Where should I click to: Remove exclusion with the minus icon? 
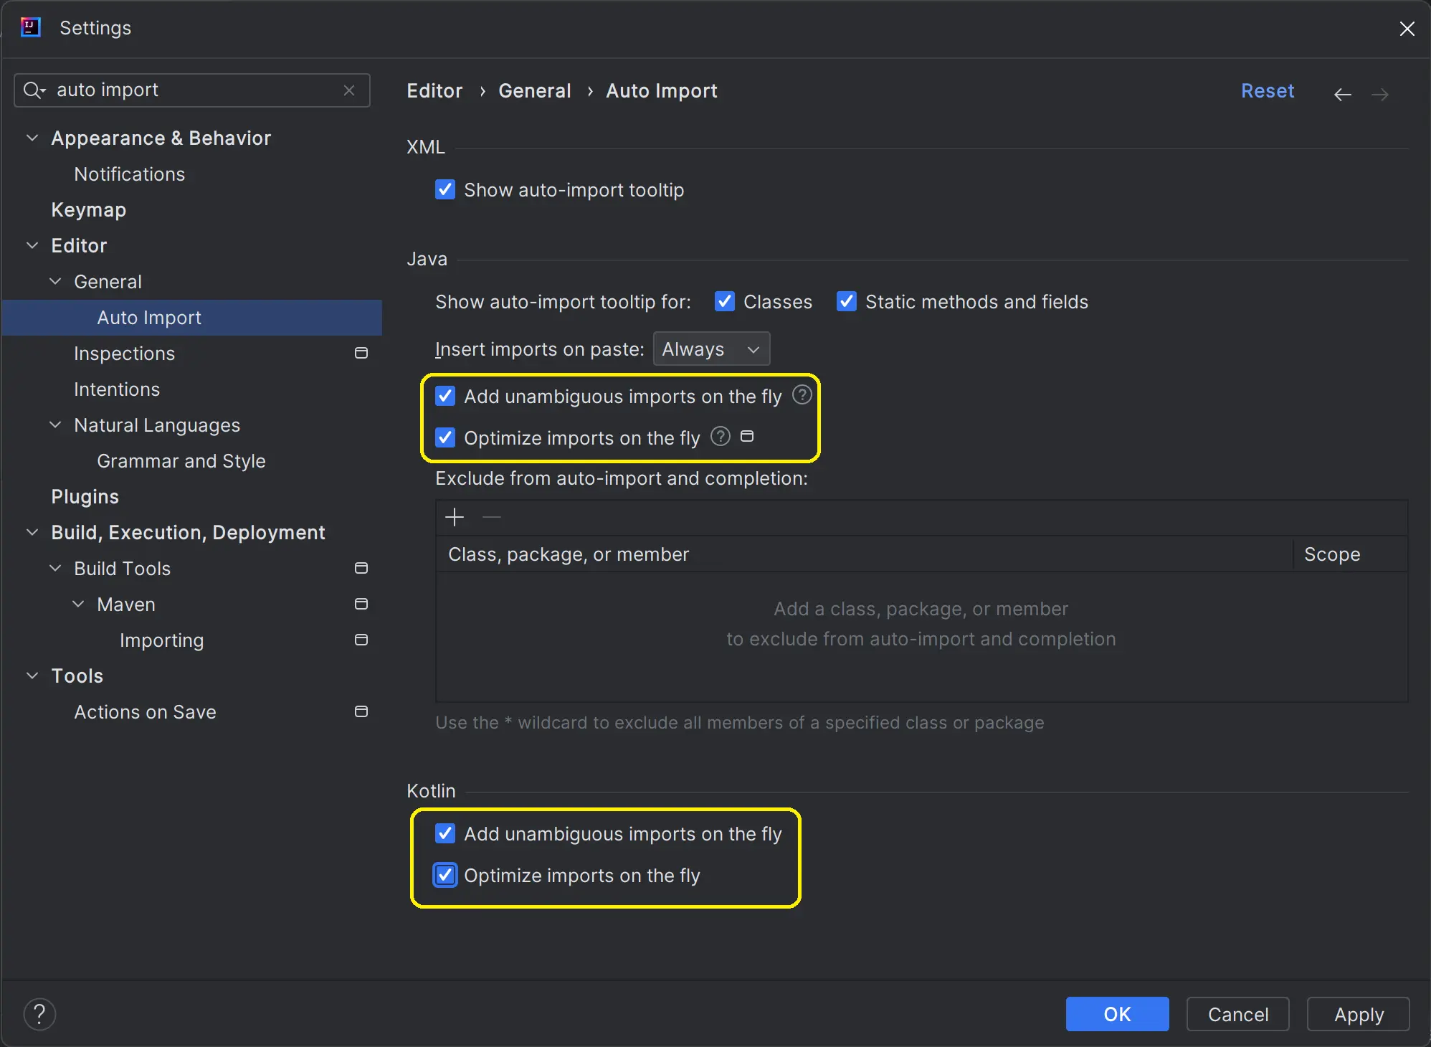coord(492,517)
